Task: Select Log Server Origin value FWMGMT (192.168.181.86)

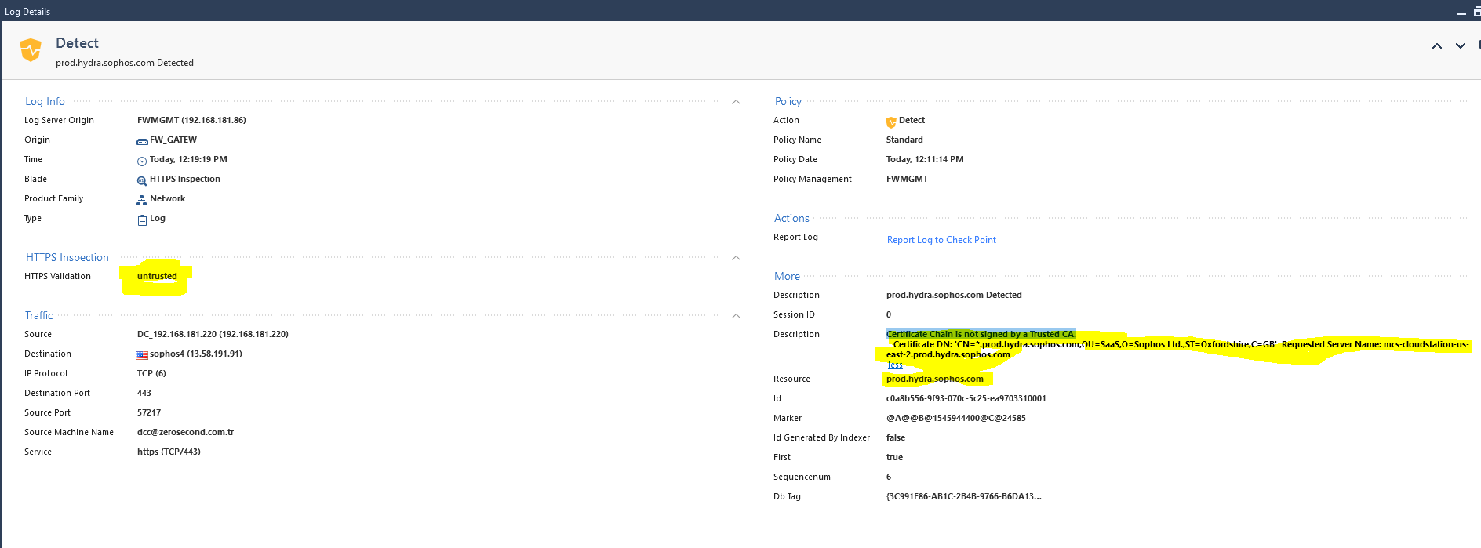Action: [x=191, y=120]
